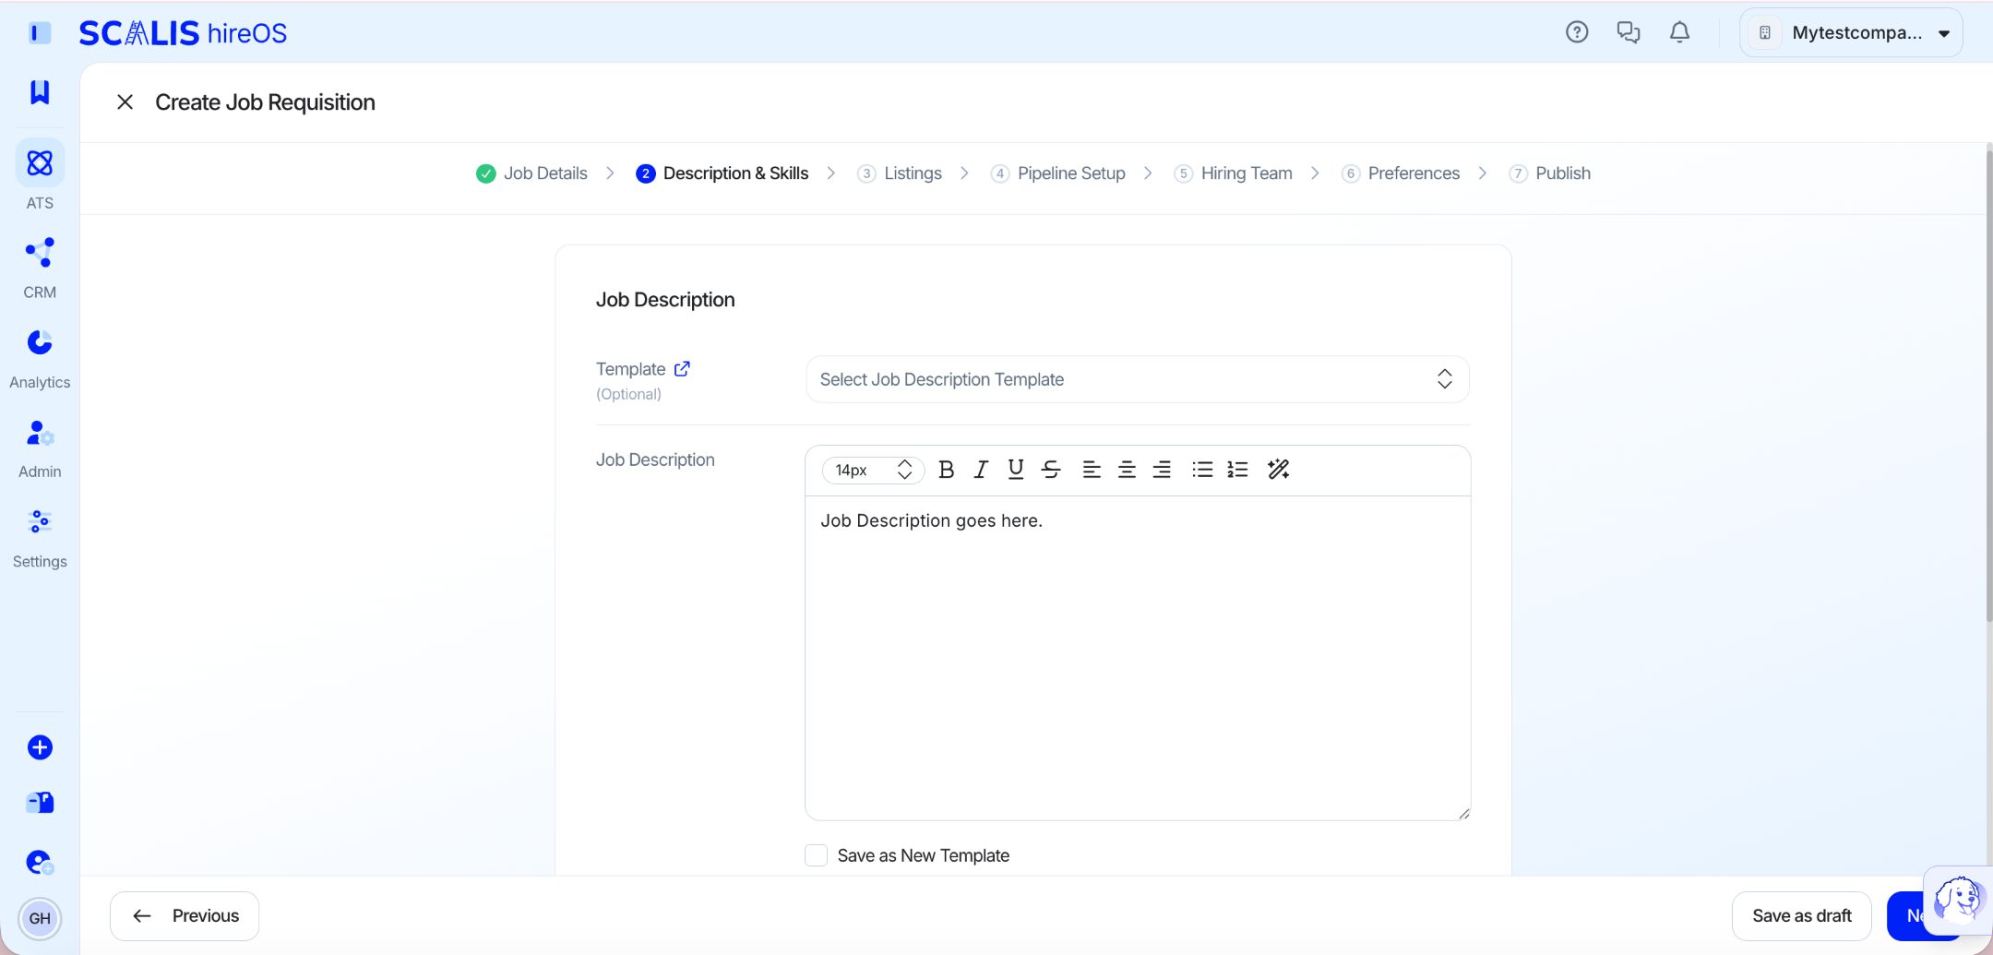1993x955 pixels.
Task: Insert a numbered list
Action: point(1237,470)
